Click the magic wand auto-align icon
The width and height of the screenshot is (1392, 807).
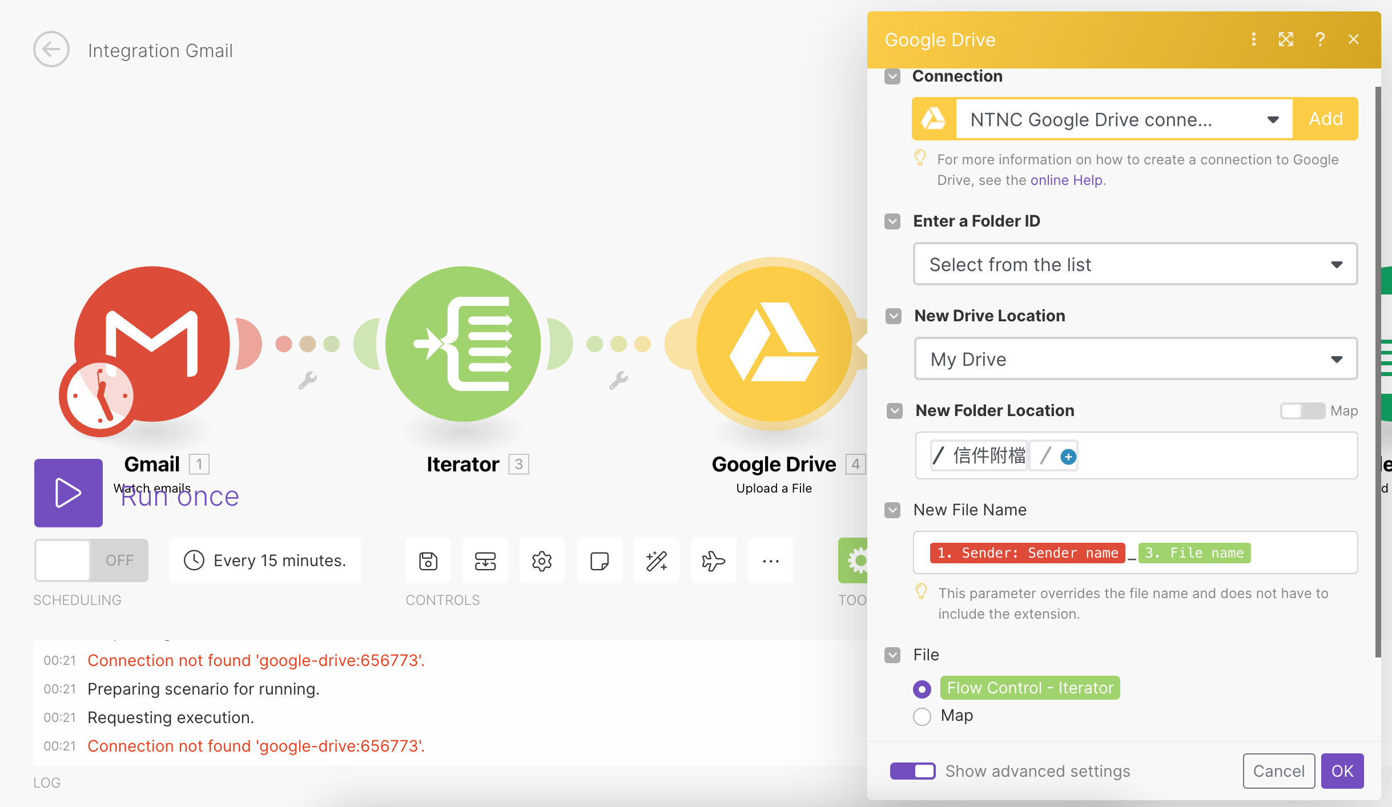655,560
